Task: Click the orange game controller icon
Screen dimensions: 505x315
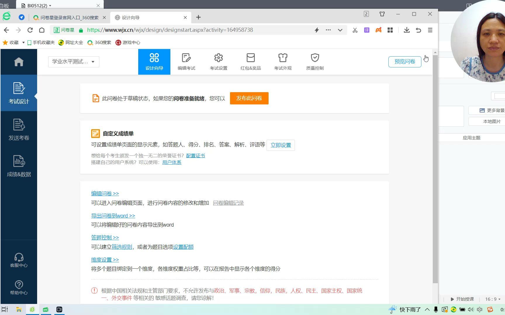Action: coord(378,30)
